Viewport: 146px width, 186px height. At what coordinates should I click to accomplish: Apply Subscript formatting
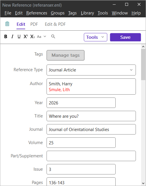point(32,36)
